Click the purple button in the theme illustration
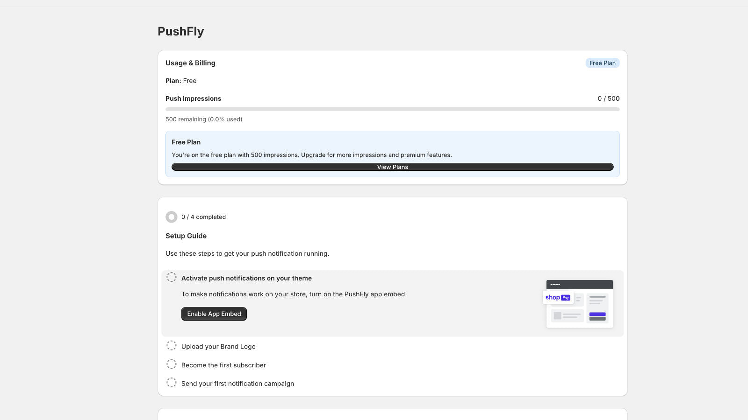The image size is (748, 420). pos(597,315)
